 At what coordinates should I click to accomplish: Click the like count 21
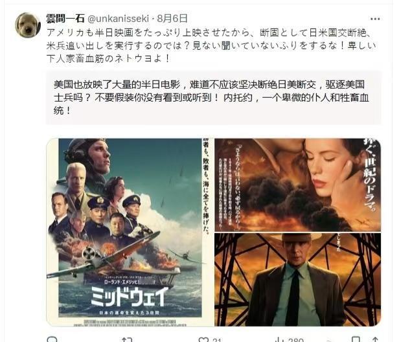point(217,340)
